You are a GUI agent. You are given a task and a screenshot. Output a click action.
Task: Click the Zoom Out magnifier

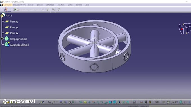102,102
